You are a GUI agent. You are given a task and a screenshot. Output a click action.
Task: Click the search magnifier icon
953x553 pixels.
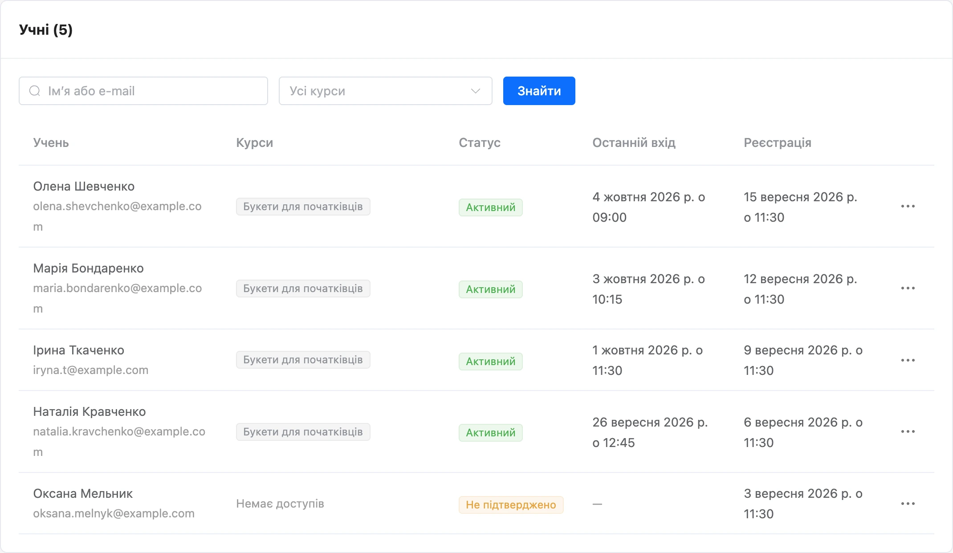(35, 91)
